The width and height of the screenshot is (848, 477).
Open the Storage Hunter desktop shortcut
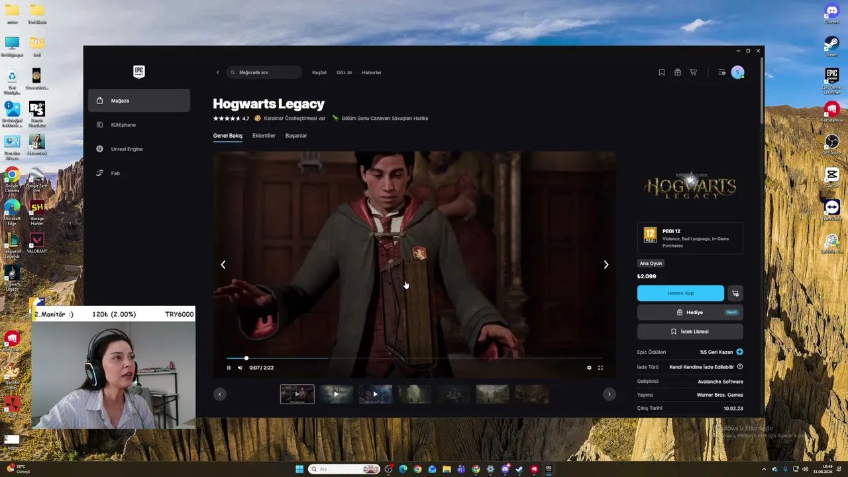(x=37, y=213)
